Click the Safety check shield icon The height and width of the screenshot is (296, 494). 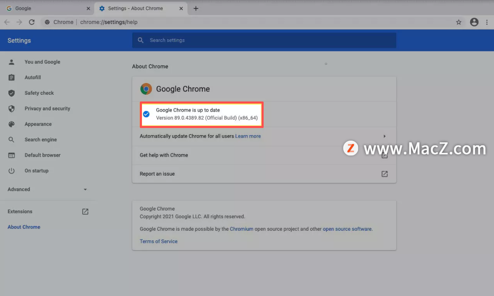pyautogui.click(x=11, y=93)
